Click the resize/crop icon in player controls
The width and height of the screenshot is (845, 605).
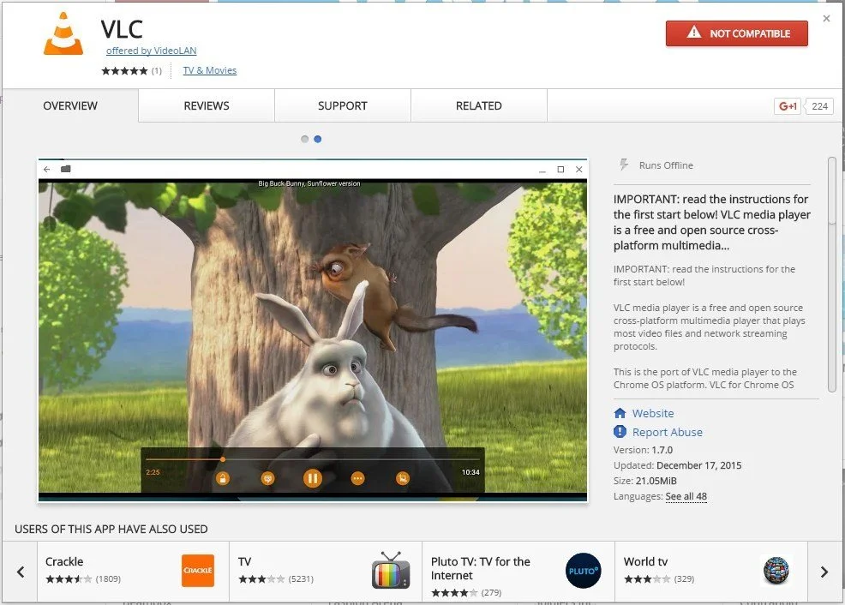[403, 478]
